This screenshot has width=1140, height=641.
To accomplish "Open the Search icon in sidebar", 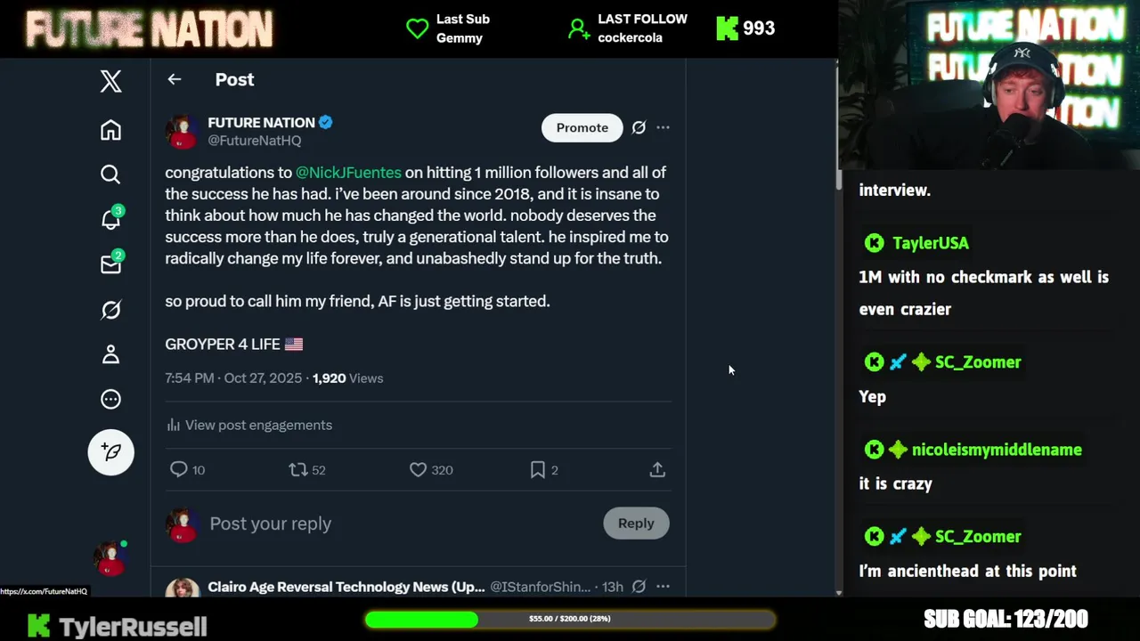I will pyautogui.click(x=110, y=174).
